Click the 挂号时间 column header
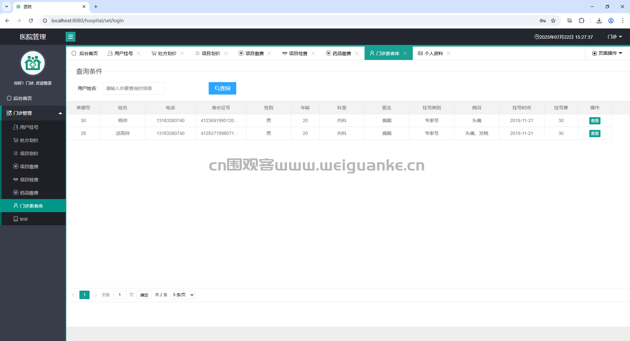The width and height of the screenshot is (630, 341). [522, 108]
